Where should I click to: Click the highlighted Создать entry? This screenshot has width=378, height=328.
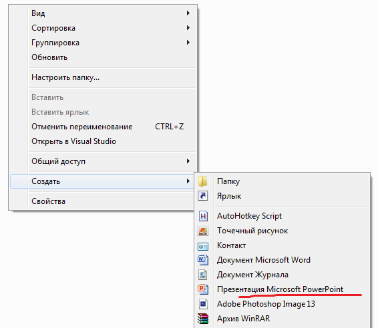pos(103,181)
